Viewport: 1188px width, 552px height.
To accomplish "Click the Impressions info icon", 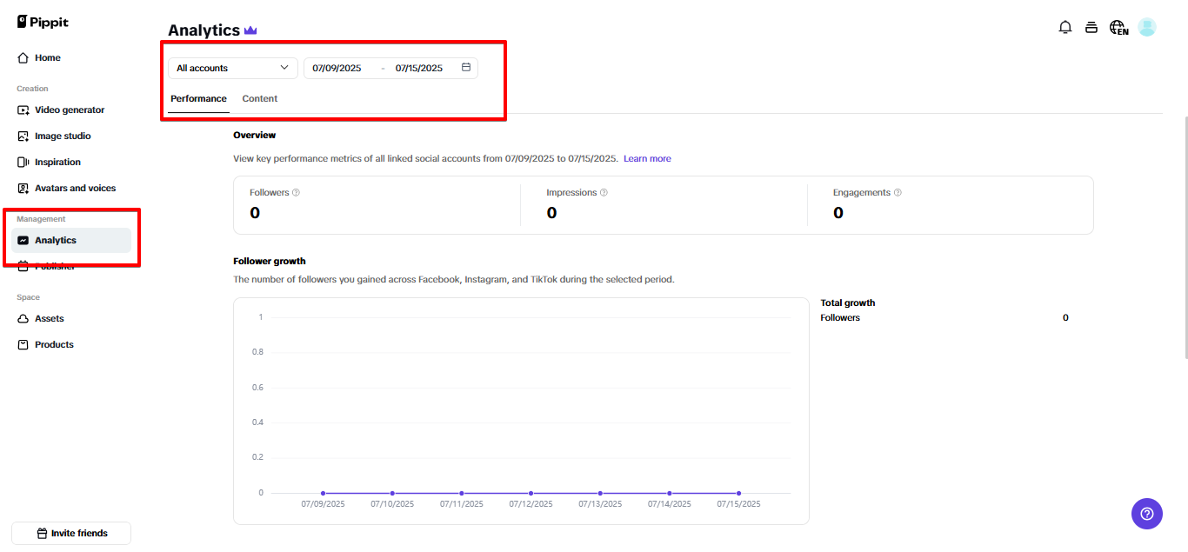I will pos(604,193).
